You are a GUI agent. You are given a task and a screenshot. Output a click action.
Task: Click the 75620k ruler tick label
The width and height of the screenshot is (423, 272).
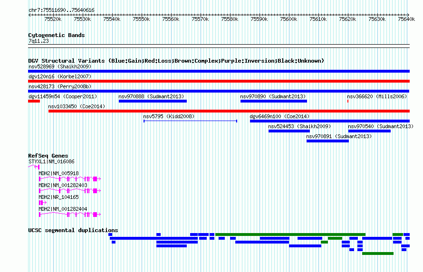click(x=347, y=19)
